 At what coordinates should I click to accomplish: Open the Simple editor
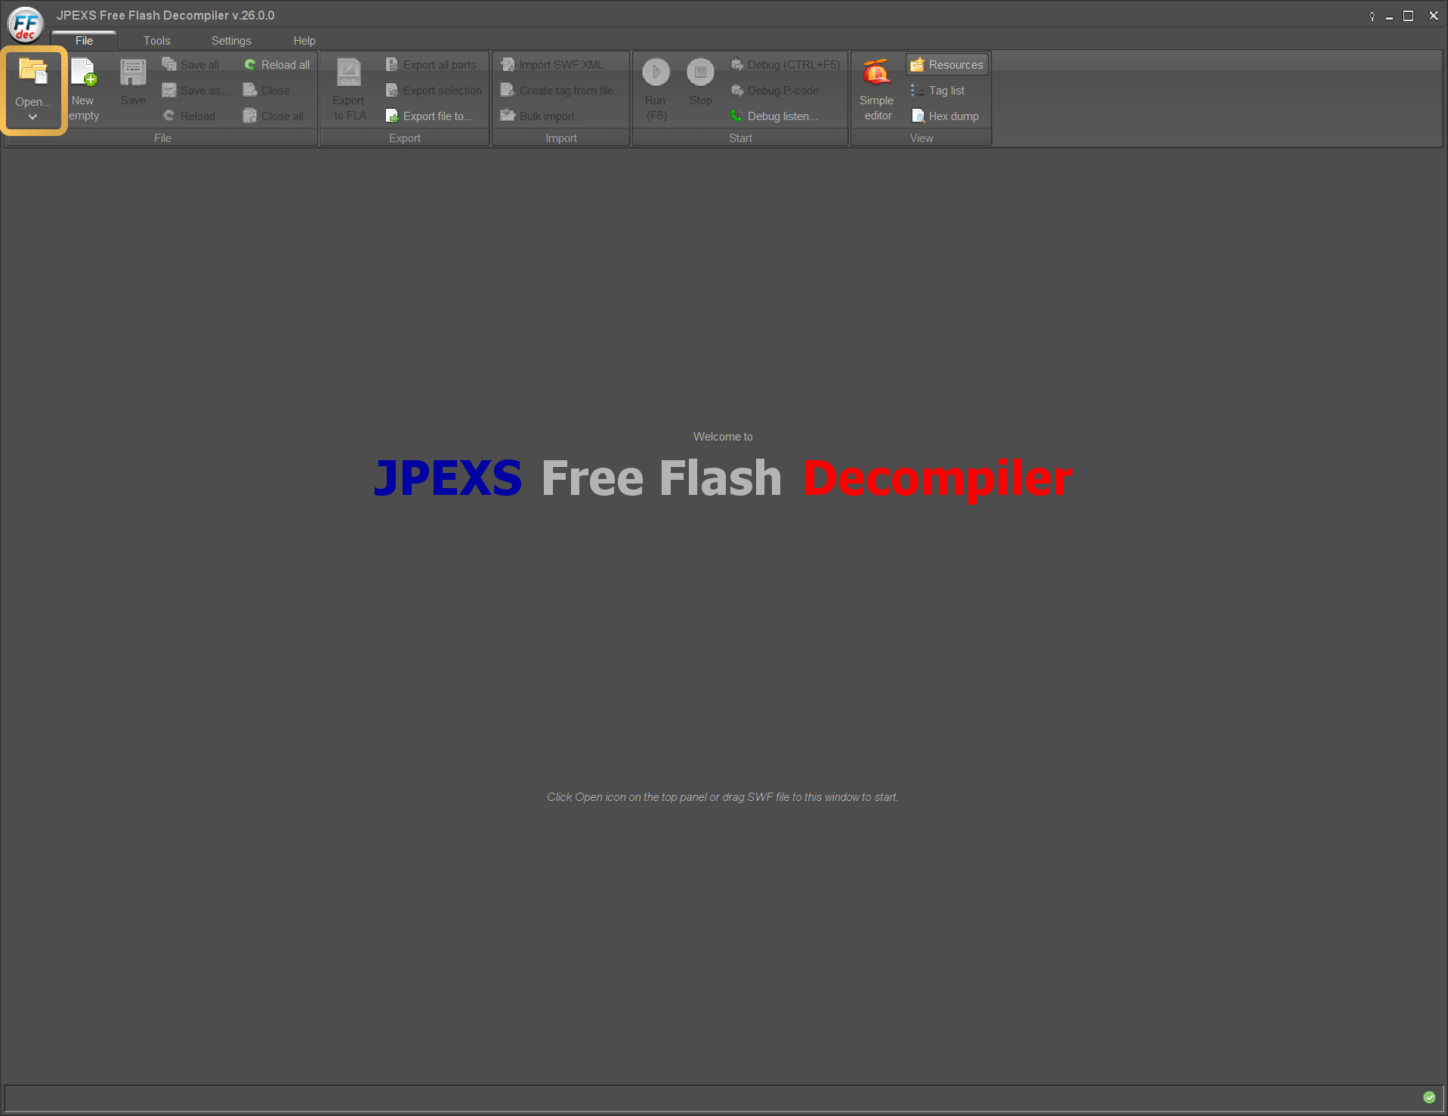(x=877, y=89)
